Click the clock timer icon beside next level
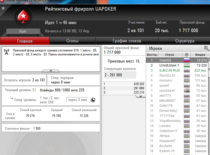The height and width of the screenshot is (155, 210). (93, 100)
